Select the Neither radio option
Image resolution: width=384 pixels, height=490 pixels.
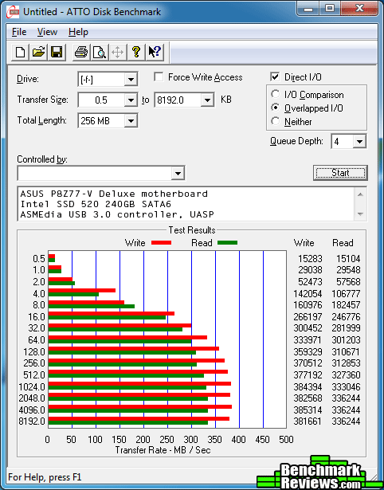(x=276, y=121)
